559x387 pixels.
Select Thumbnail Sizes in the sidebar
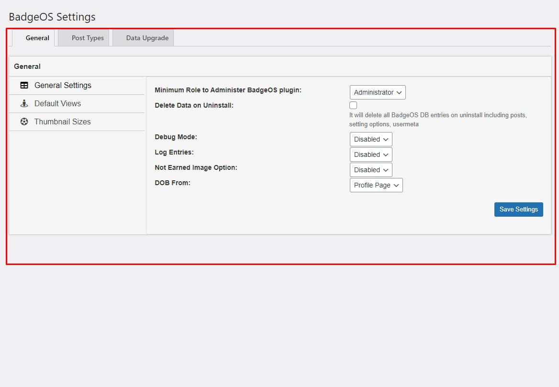coord(62,122)
